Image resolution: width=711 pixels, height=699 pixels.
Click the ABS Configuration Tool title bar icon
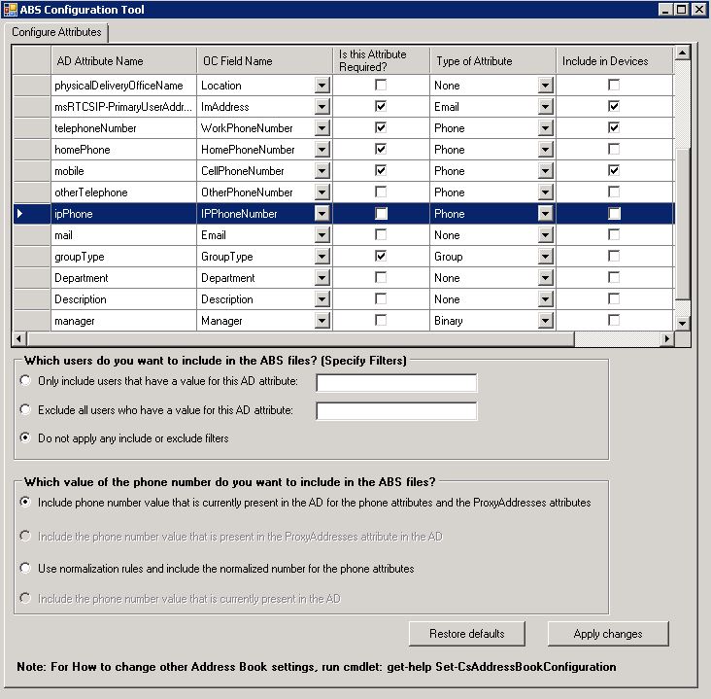tap(10, 10)
